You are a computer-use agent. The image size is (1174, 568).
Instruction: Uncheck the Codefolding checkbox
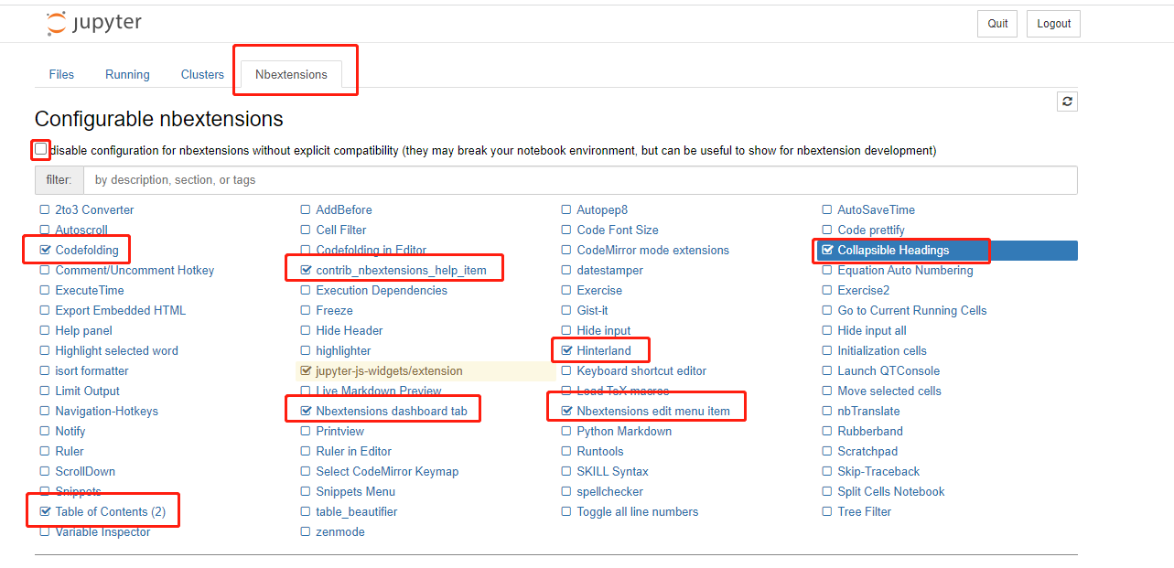coord(45,250)
